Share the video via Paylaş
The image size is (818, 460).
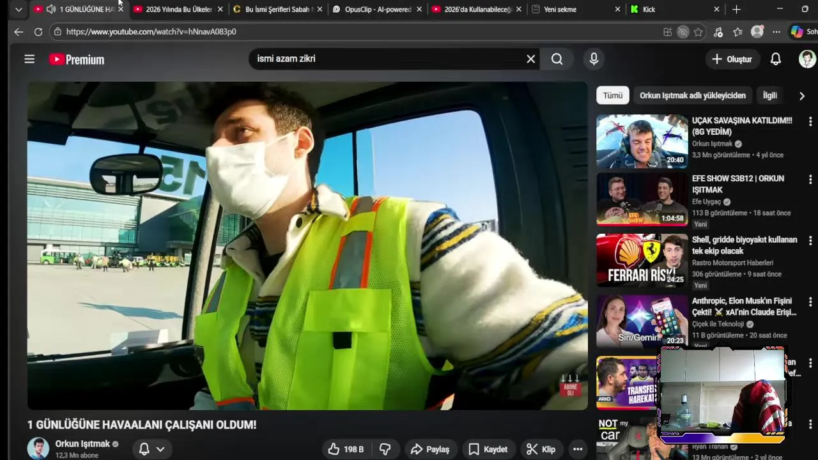(x=430, y=449)
